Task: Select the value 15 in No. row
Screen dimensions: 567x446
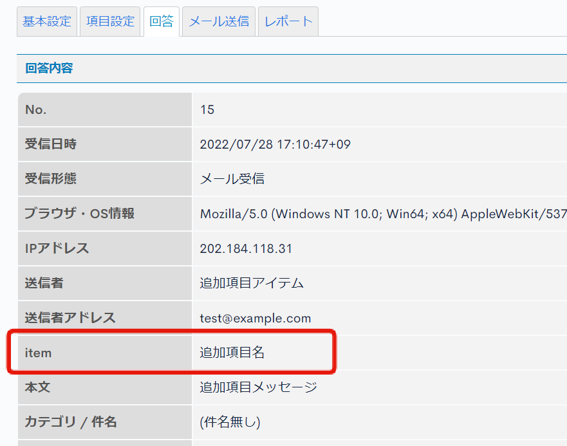Action: [207, 109]
